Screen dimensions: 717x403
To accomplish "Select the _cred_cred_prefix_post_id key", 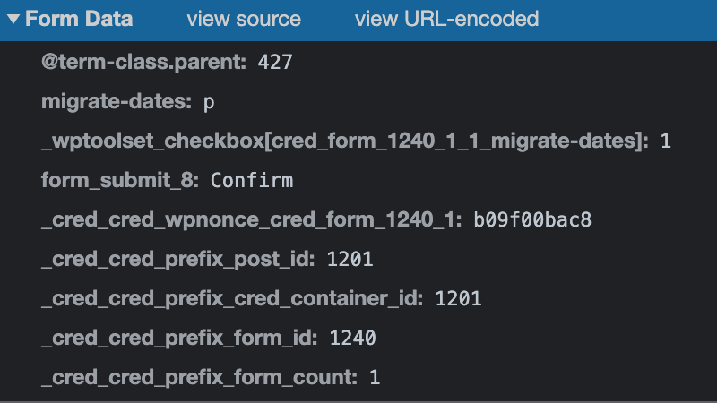I will coord(177,259).
